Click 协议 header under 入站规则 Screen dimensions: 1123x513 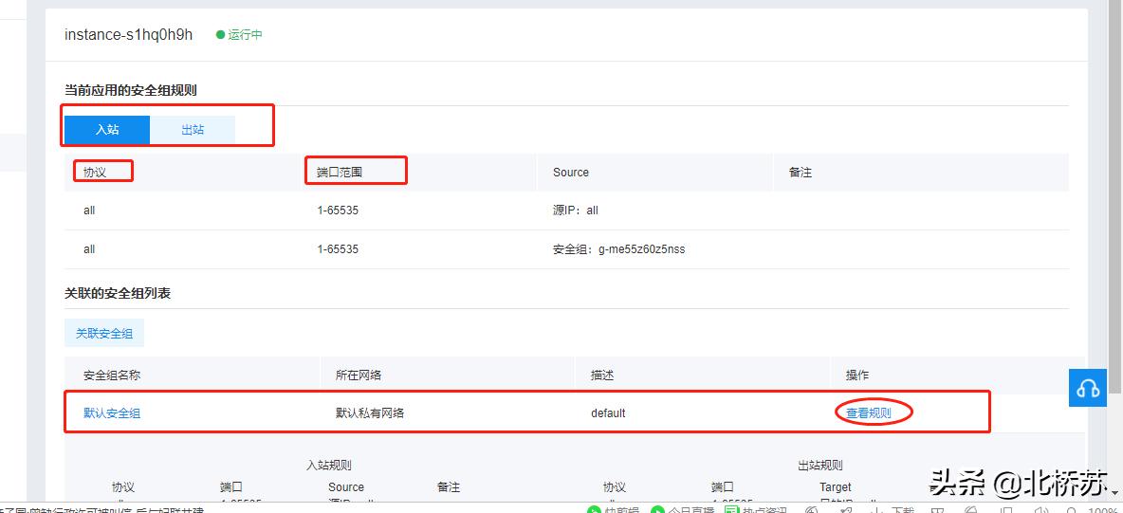123,487
